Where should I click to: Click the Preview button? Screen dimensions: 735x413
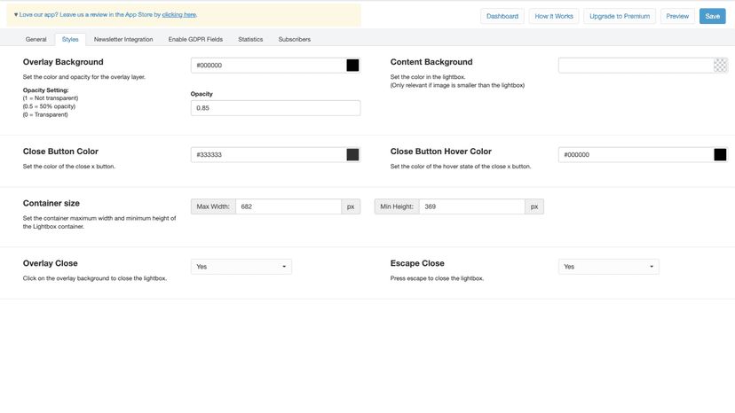tap(677, 16)
